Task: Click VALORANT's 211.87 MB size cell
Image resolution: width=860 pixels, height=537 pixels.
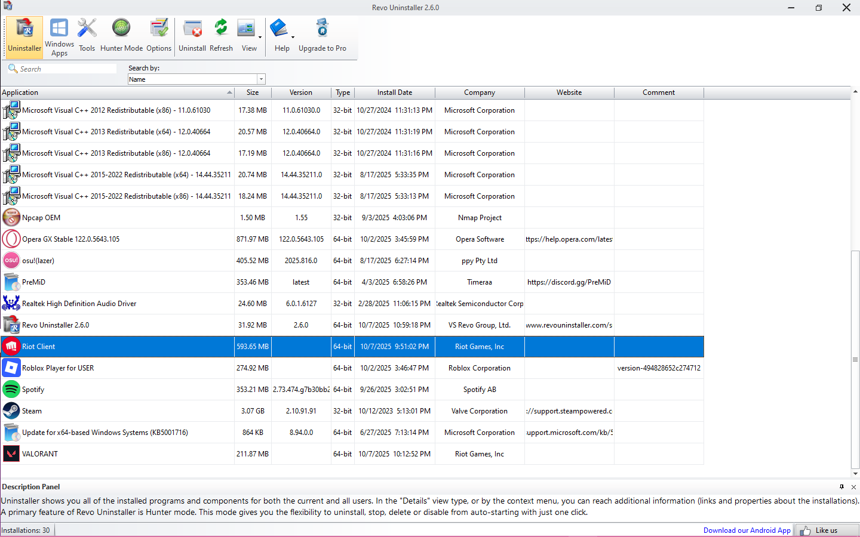Action: (x=253, y=454)
